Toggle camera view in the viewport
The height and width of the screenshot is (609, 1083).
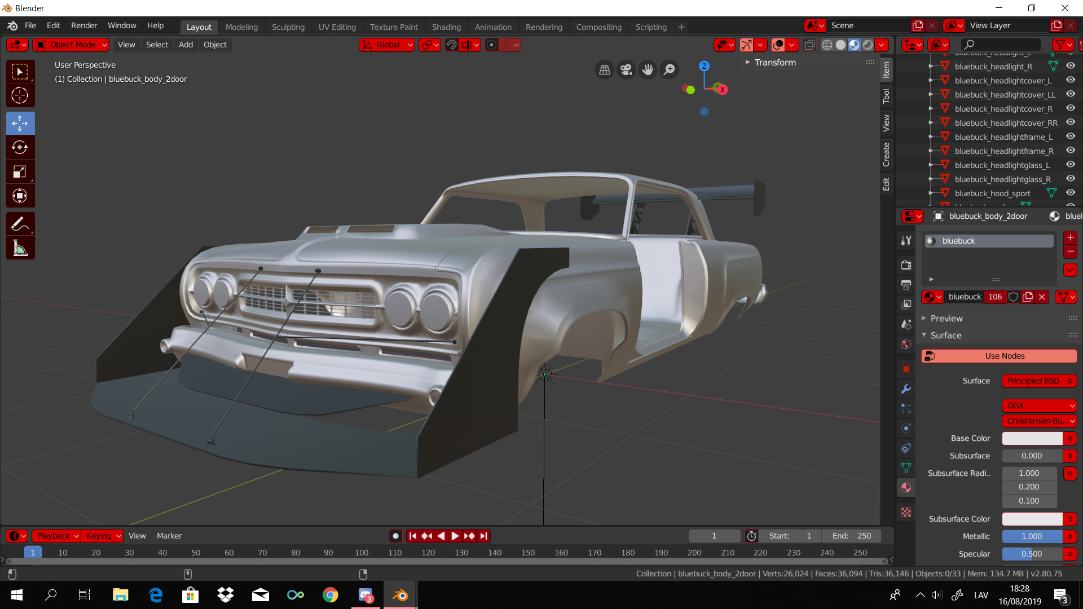click(x=626, y=70)
